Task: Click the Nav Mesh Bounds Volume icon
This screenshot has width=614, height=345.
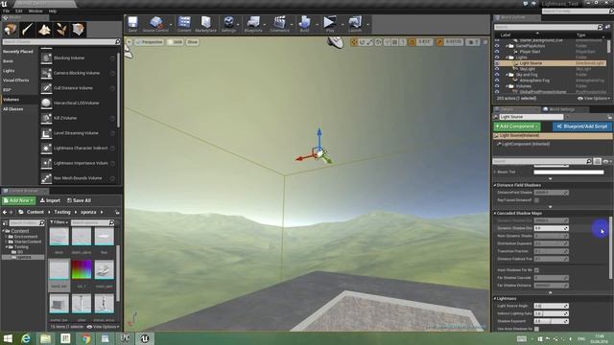Action: [46, 178]
